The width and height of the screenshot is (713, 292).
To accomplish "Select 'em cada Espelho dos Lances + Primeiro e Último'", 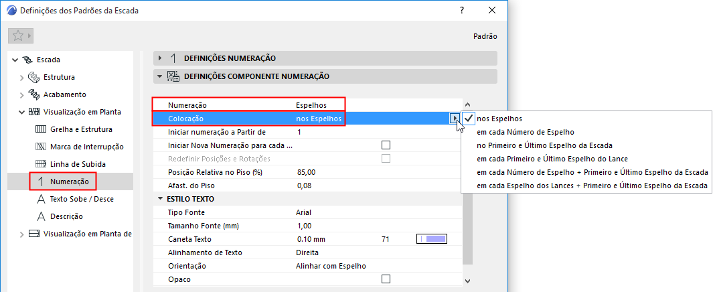I will point(592,186).
